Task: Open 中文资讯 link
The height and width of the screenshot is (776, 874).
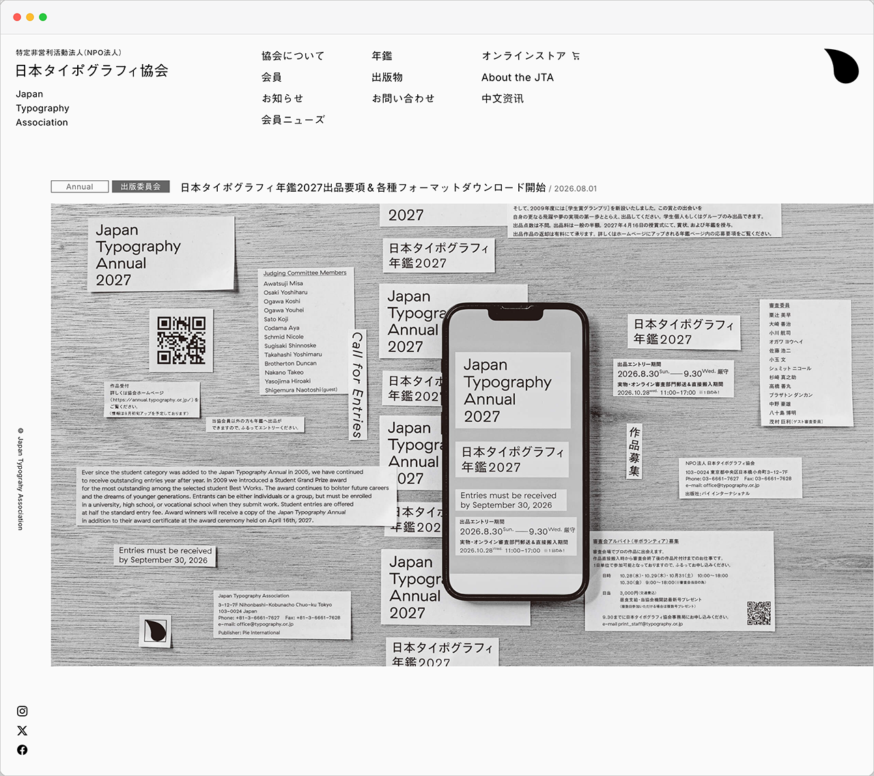Action: 503,98
